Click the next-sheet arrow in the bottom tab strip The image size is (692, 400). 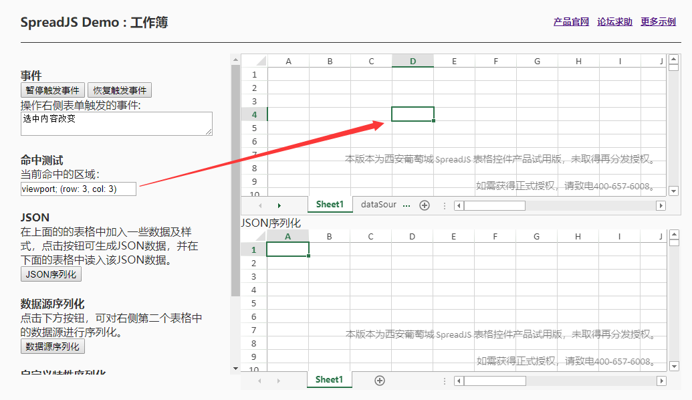point(279,381)
